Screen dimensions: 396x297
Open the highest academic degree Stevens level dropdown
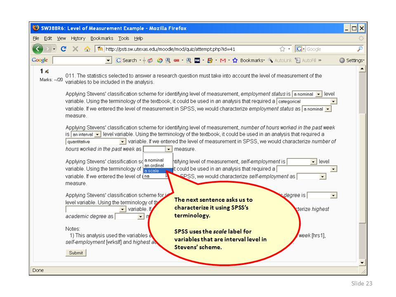322,196
